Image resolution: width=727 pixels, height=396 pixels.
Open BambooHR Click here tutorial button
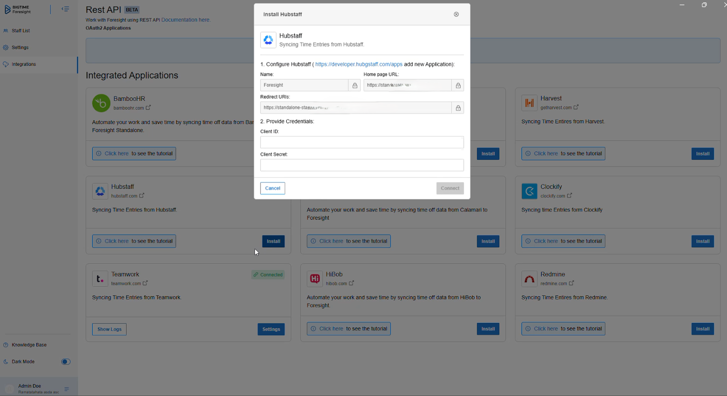(x=134, y=154)
